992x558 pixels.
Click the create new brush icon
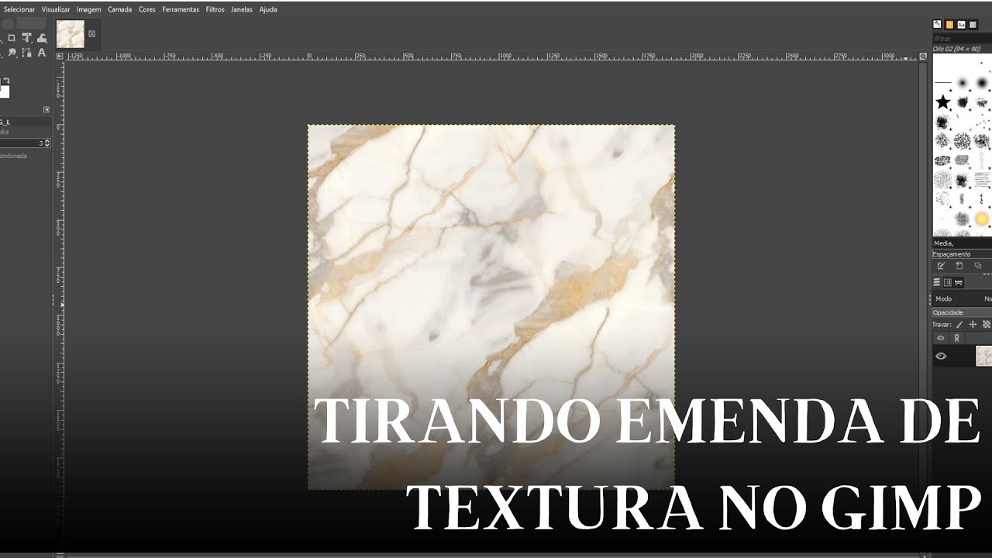point(959,266)
